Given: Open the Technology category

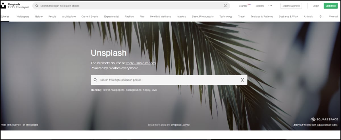Looking at the screenshot, I should tap(226, 16).
